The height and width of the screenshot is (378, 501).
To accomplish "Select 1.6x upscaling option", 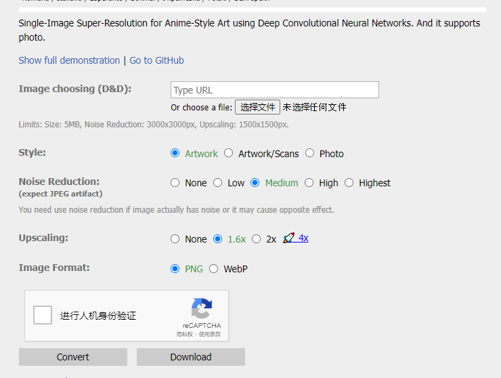I will click(218, 238).
